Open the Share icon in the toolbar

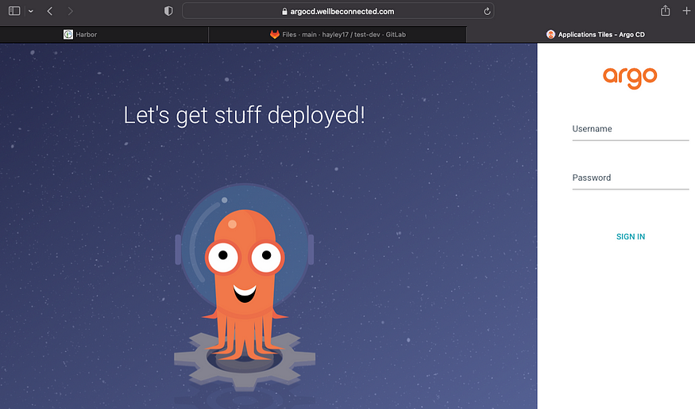click(665, 10)
